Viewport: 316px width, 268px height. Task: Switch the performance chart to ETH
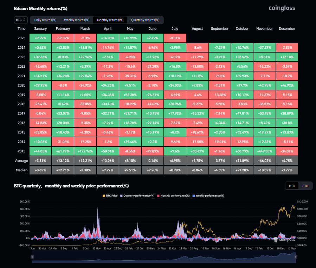coord(305,186)
